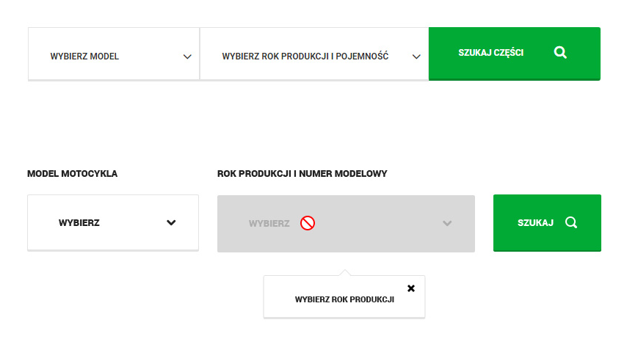Select the WYBIERZ ROK PRODUKCJI I POJEMNOŚĆ text

(305, 56)
